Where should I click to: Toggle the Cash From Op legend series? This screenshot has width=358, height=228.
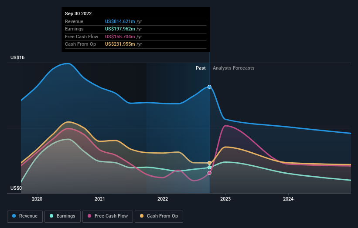pos(159,216)
